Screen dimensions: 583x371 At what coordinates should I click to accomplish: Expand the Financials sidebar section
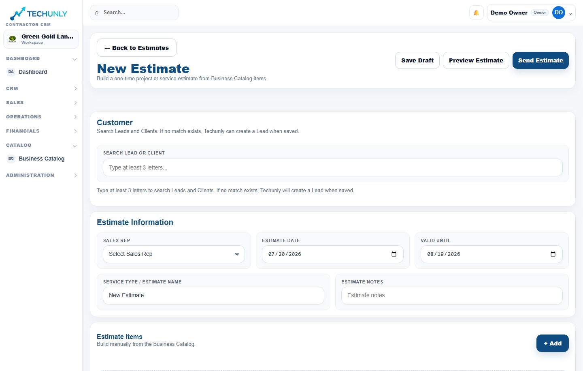(75, 131)
